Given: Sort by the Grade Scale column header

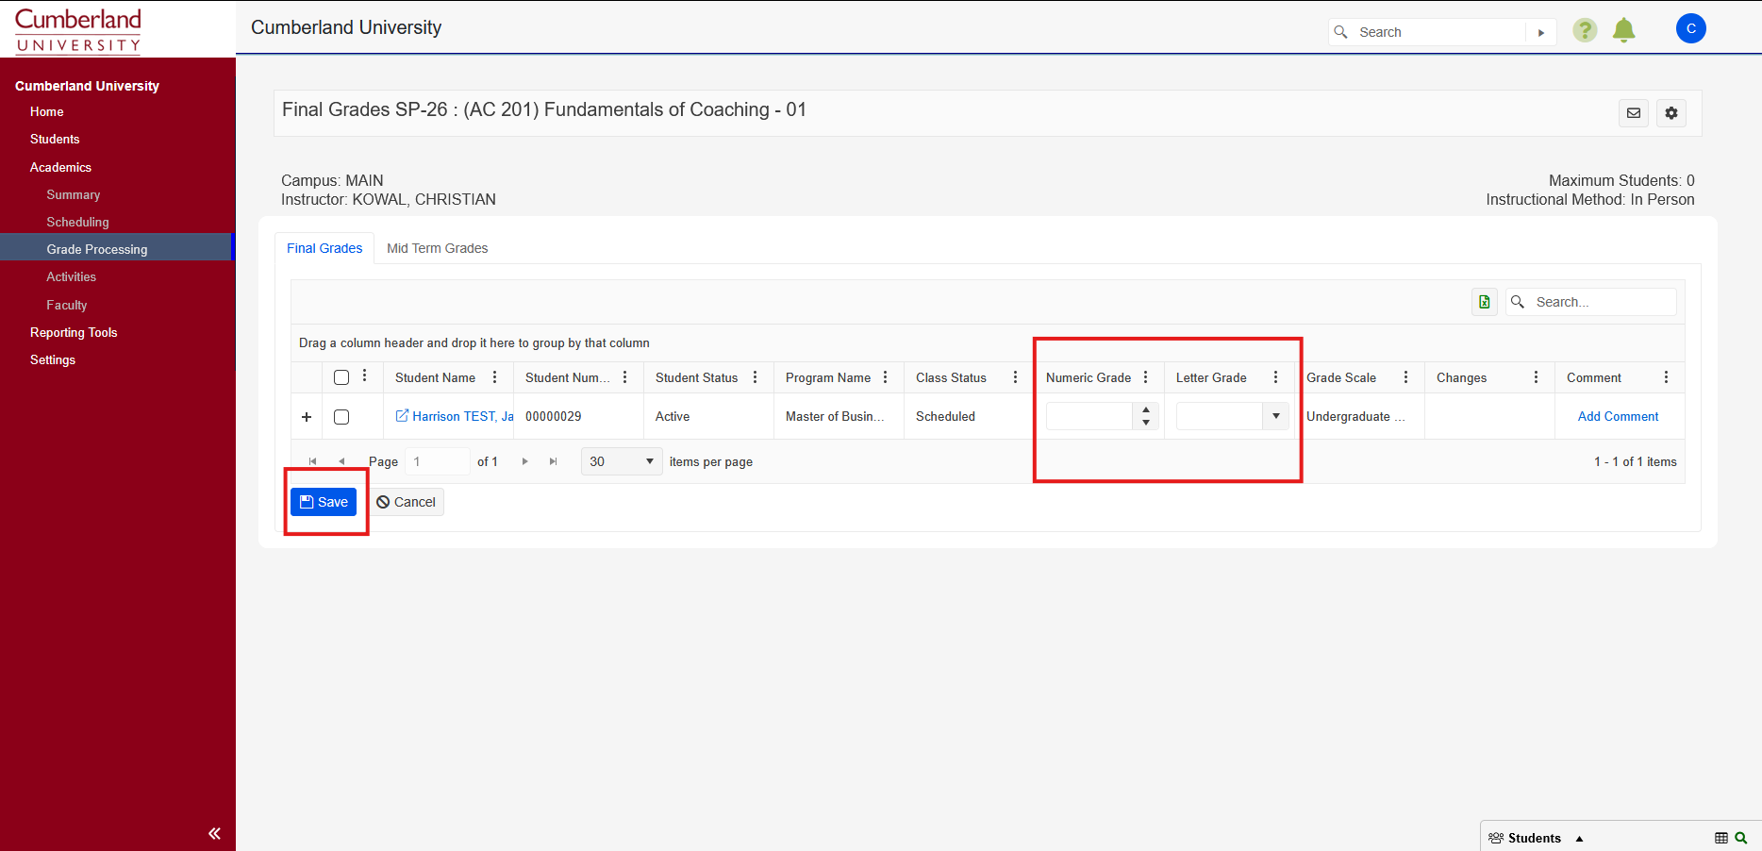Looking at the screenshot, I should [1341, 377].
